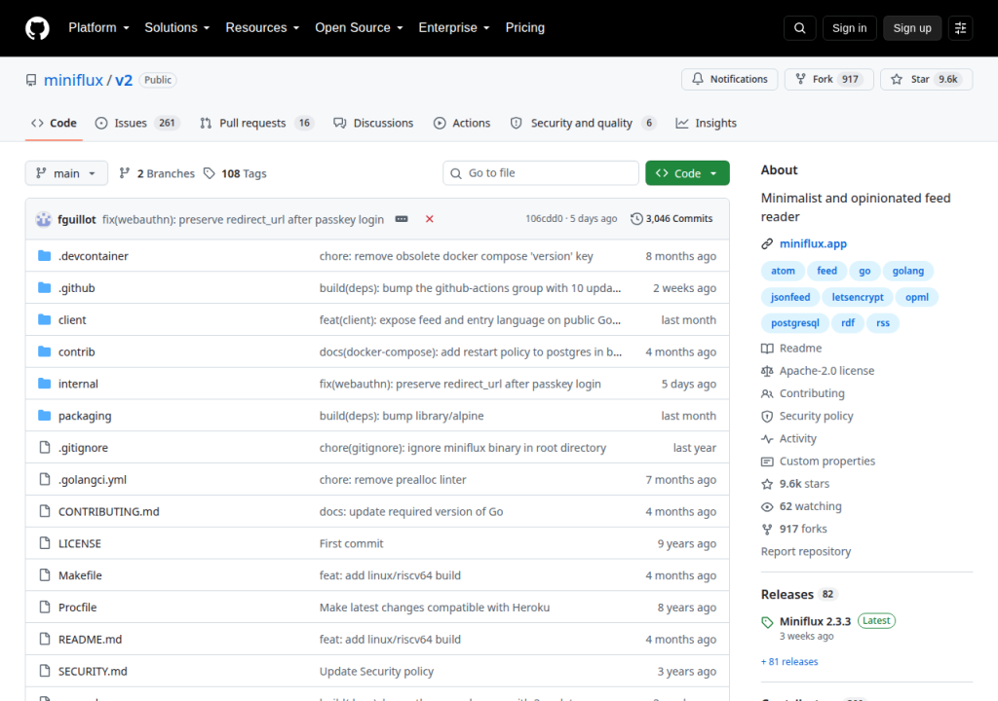The width and height of the screenshot is (998, 701).
Task: Click the Sign in button
Action: pos(849,28)
